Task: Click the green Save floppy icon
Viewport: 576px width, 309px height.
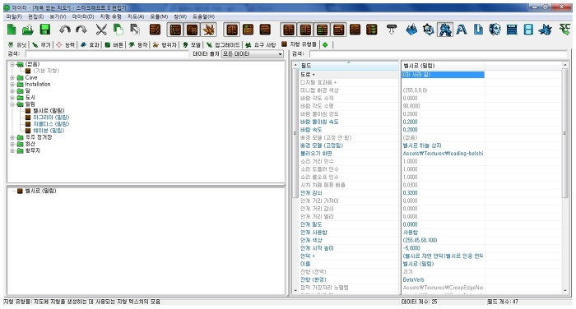Action: coord(44,30)
